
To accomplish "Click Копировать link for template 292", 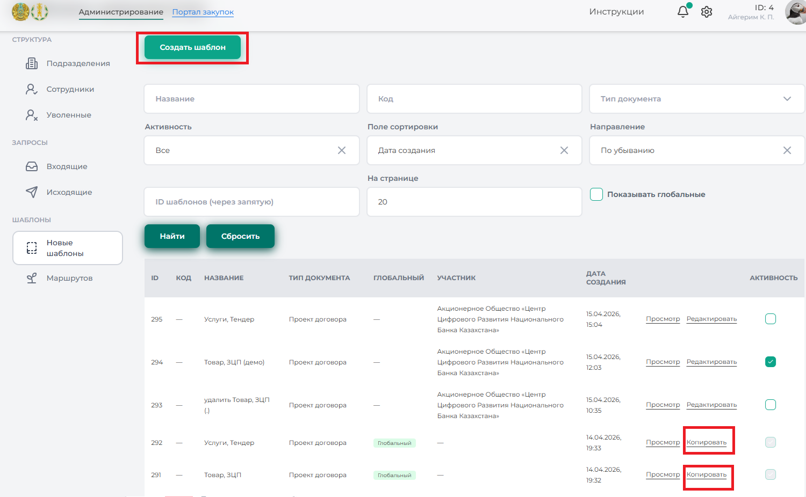I will coord(706,442).
